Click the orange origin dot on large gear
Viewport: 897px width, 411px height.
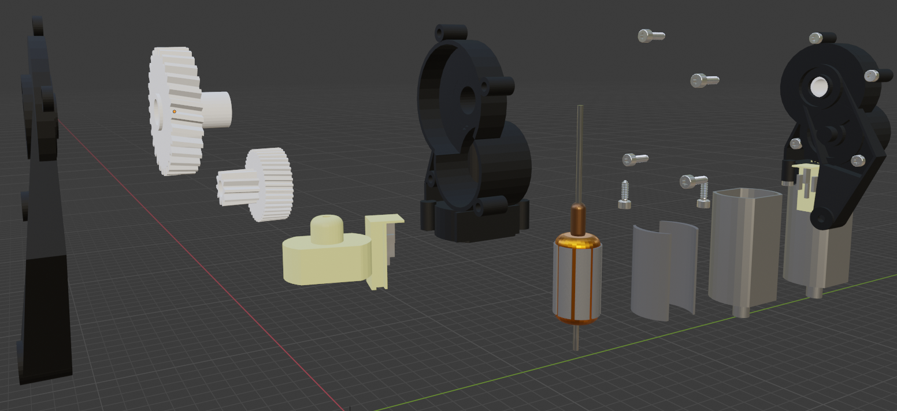point(174,111)
